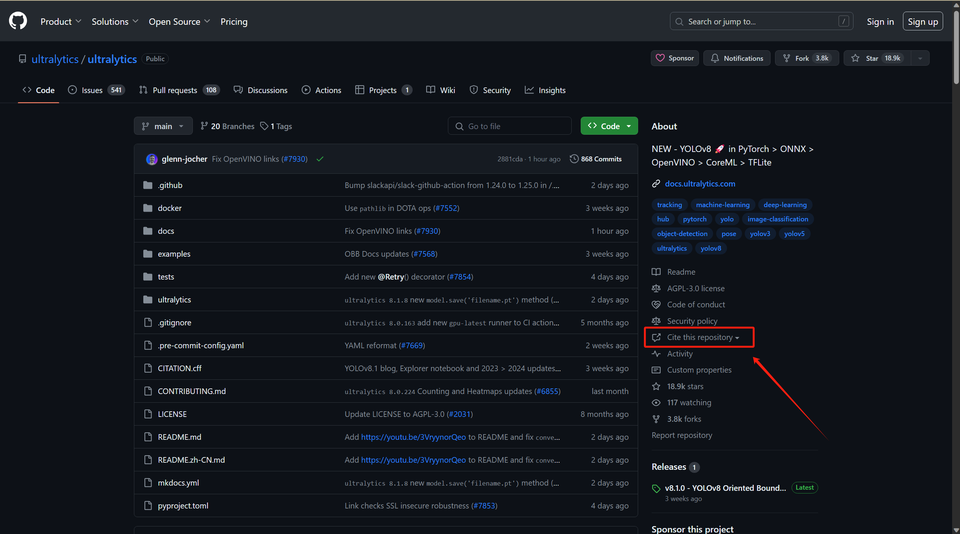Expand the Open Source menu
Screen dimensions: 960x534
click(179, 21)
